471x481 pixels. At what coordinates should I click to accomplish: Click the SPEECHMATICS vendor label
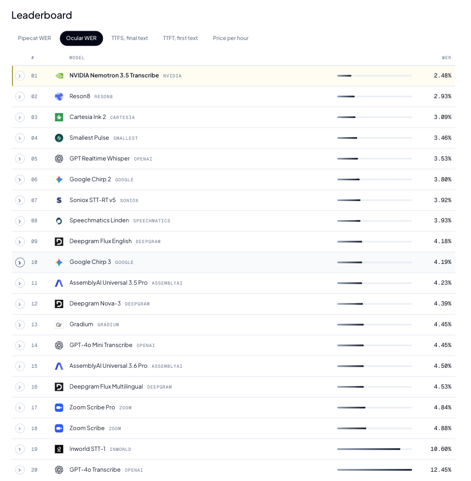(x=152, y=221)
